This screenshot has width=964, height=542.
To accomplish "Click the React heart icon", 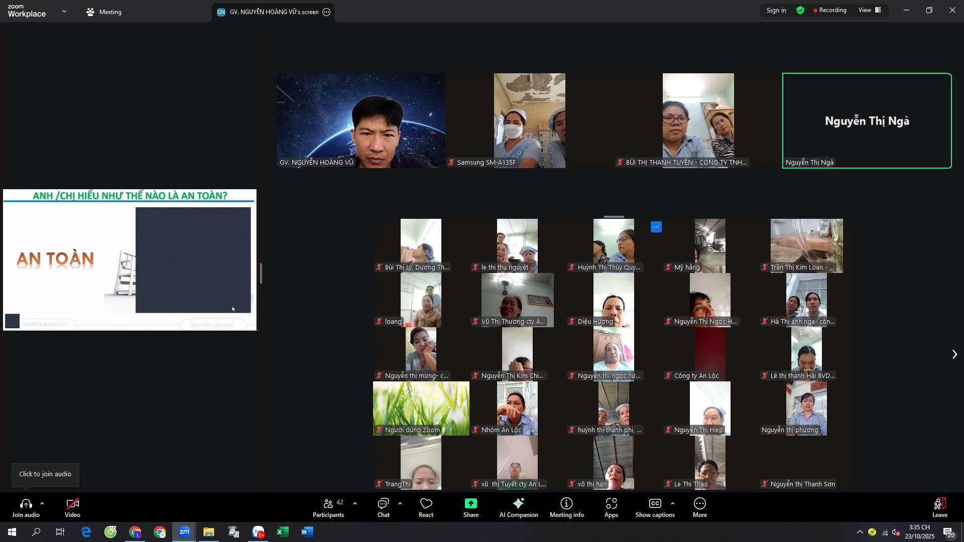I will tap(426, 508).
